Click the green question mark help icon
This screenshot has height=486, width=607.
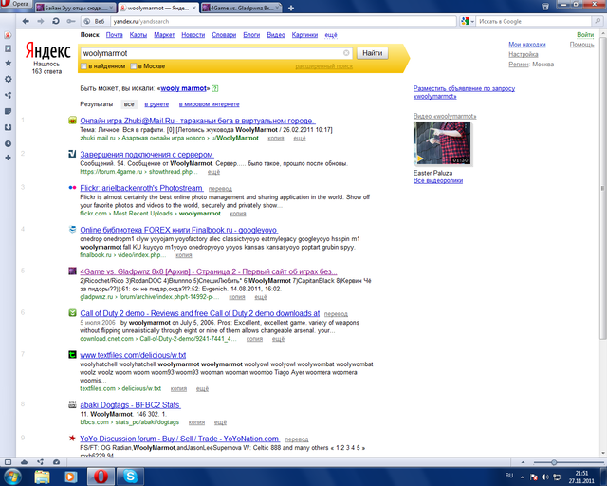[x=215, y=88]
